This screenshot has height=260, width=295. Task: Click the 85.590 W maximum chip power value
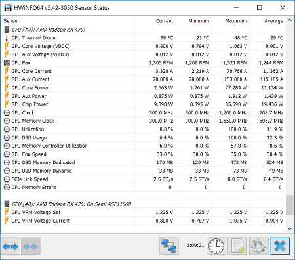point(236,104)
